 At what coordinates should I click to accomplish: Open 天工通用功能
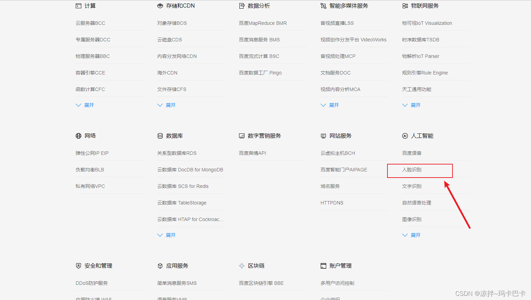pyautogui.click(x=416, y=89)
